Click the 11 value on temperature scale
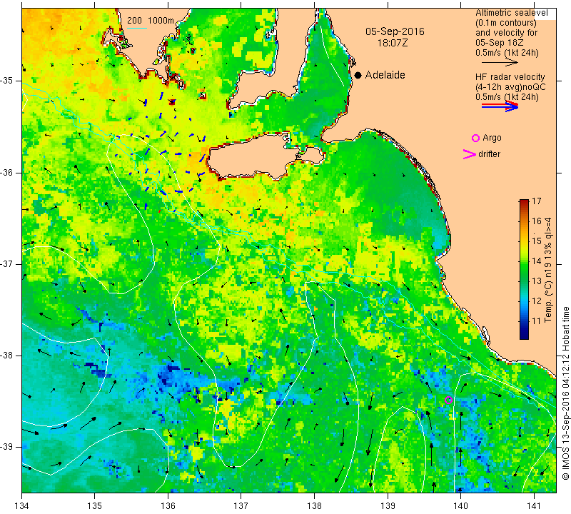Image resolution: width=571 pixels, height=514 pixels. 537,321
